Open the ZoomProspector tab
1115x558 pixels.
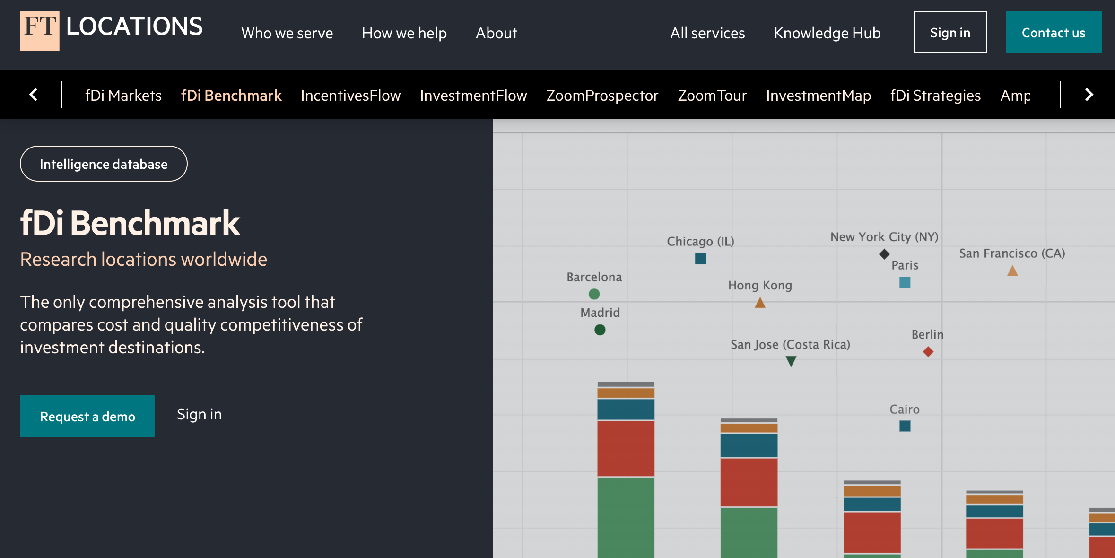pos(602,95)
